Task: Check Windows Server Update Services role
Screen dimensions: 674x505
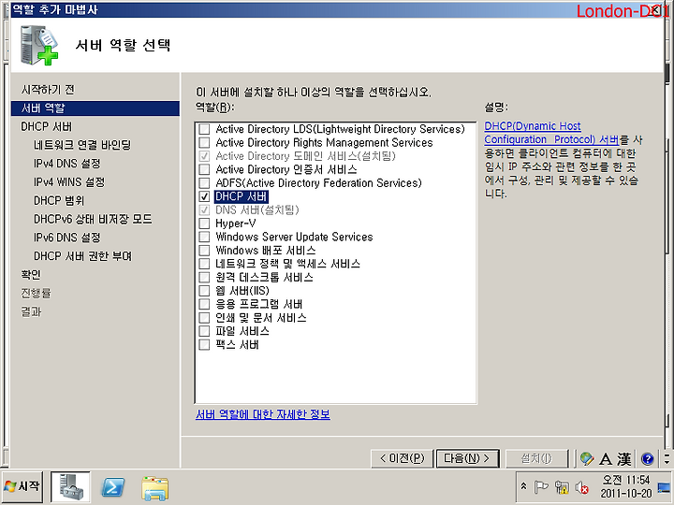Action: point(204,237)
